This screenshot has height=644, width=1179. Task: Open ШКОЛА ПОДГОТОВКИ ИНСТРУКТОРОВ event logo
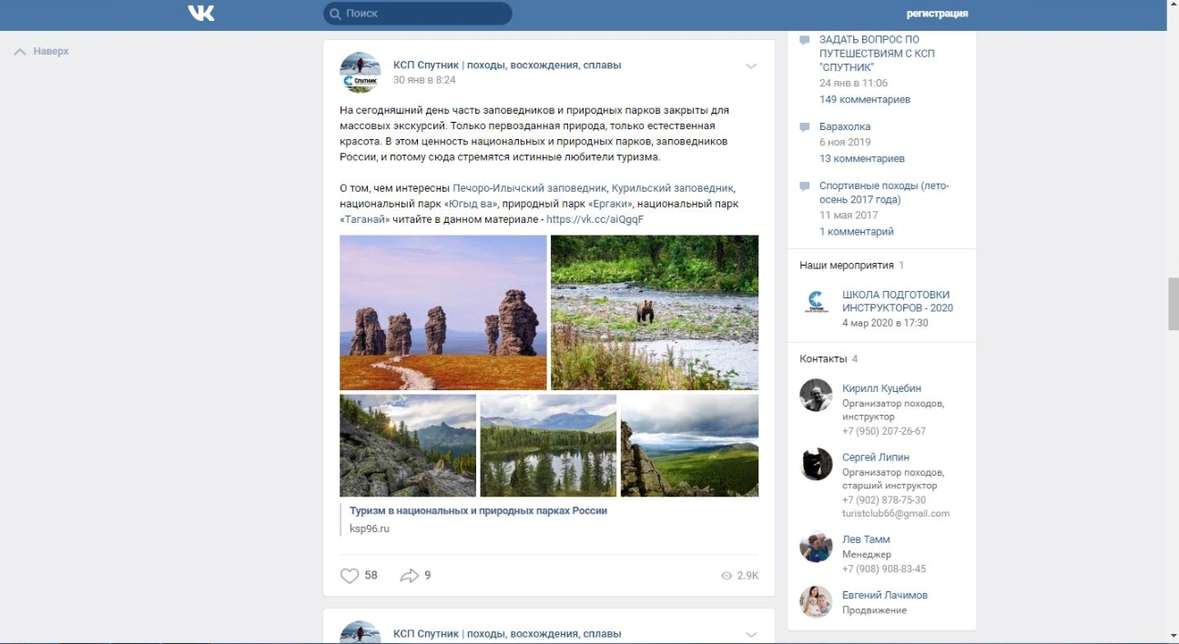817,302
